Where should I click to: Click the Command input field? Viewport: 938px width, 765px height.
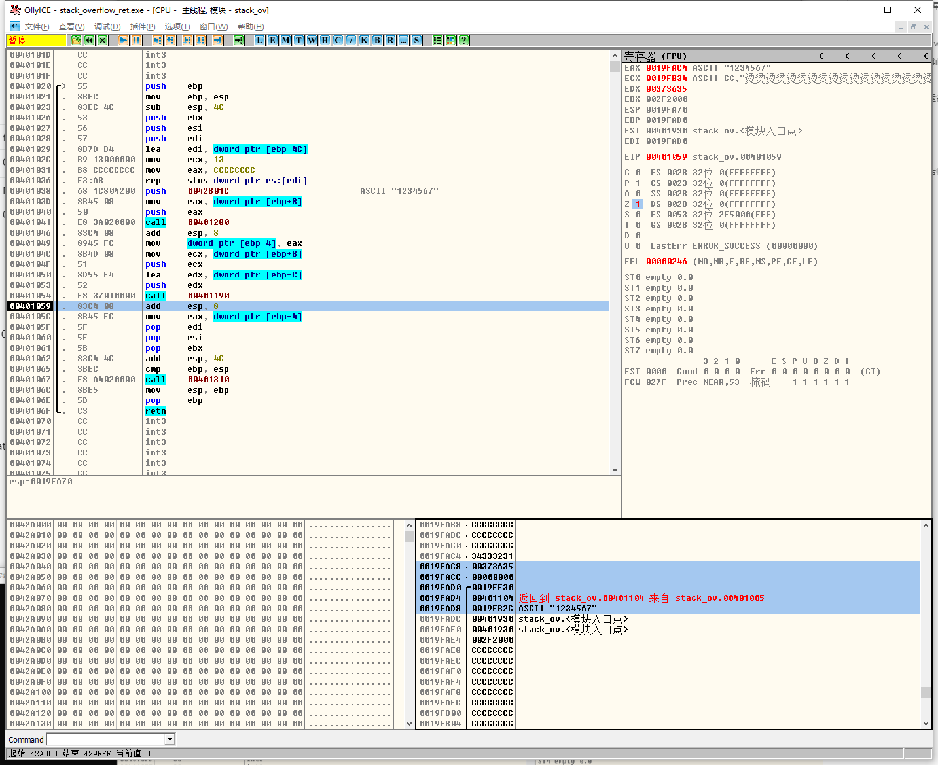106,739
